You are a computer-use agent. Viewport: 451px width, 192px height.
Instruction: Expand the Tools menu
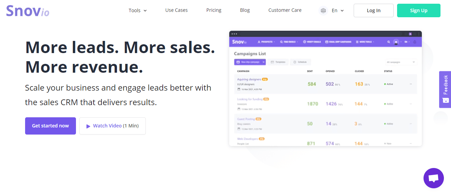(x=138, y=10)
